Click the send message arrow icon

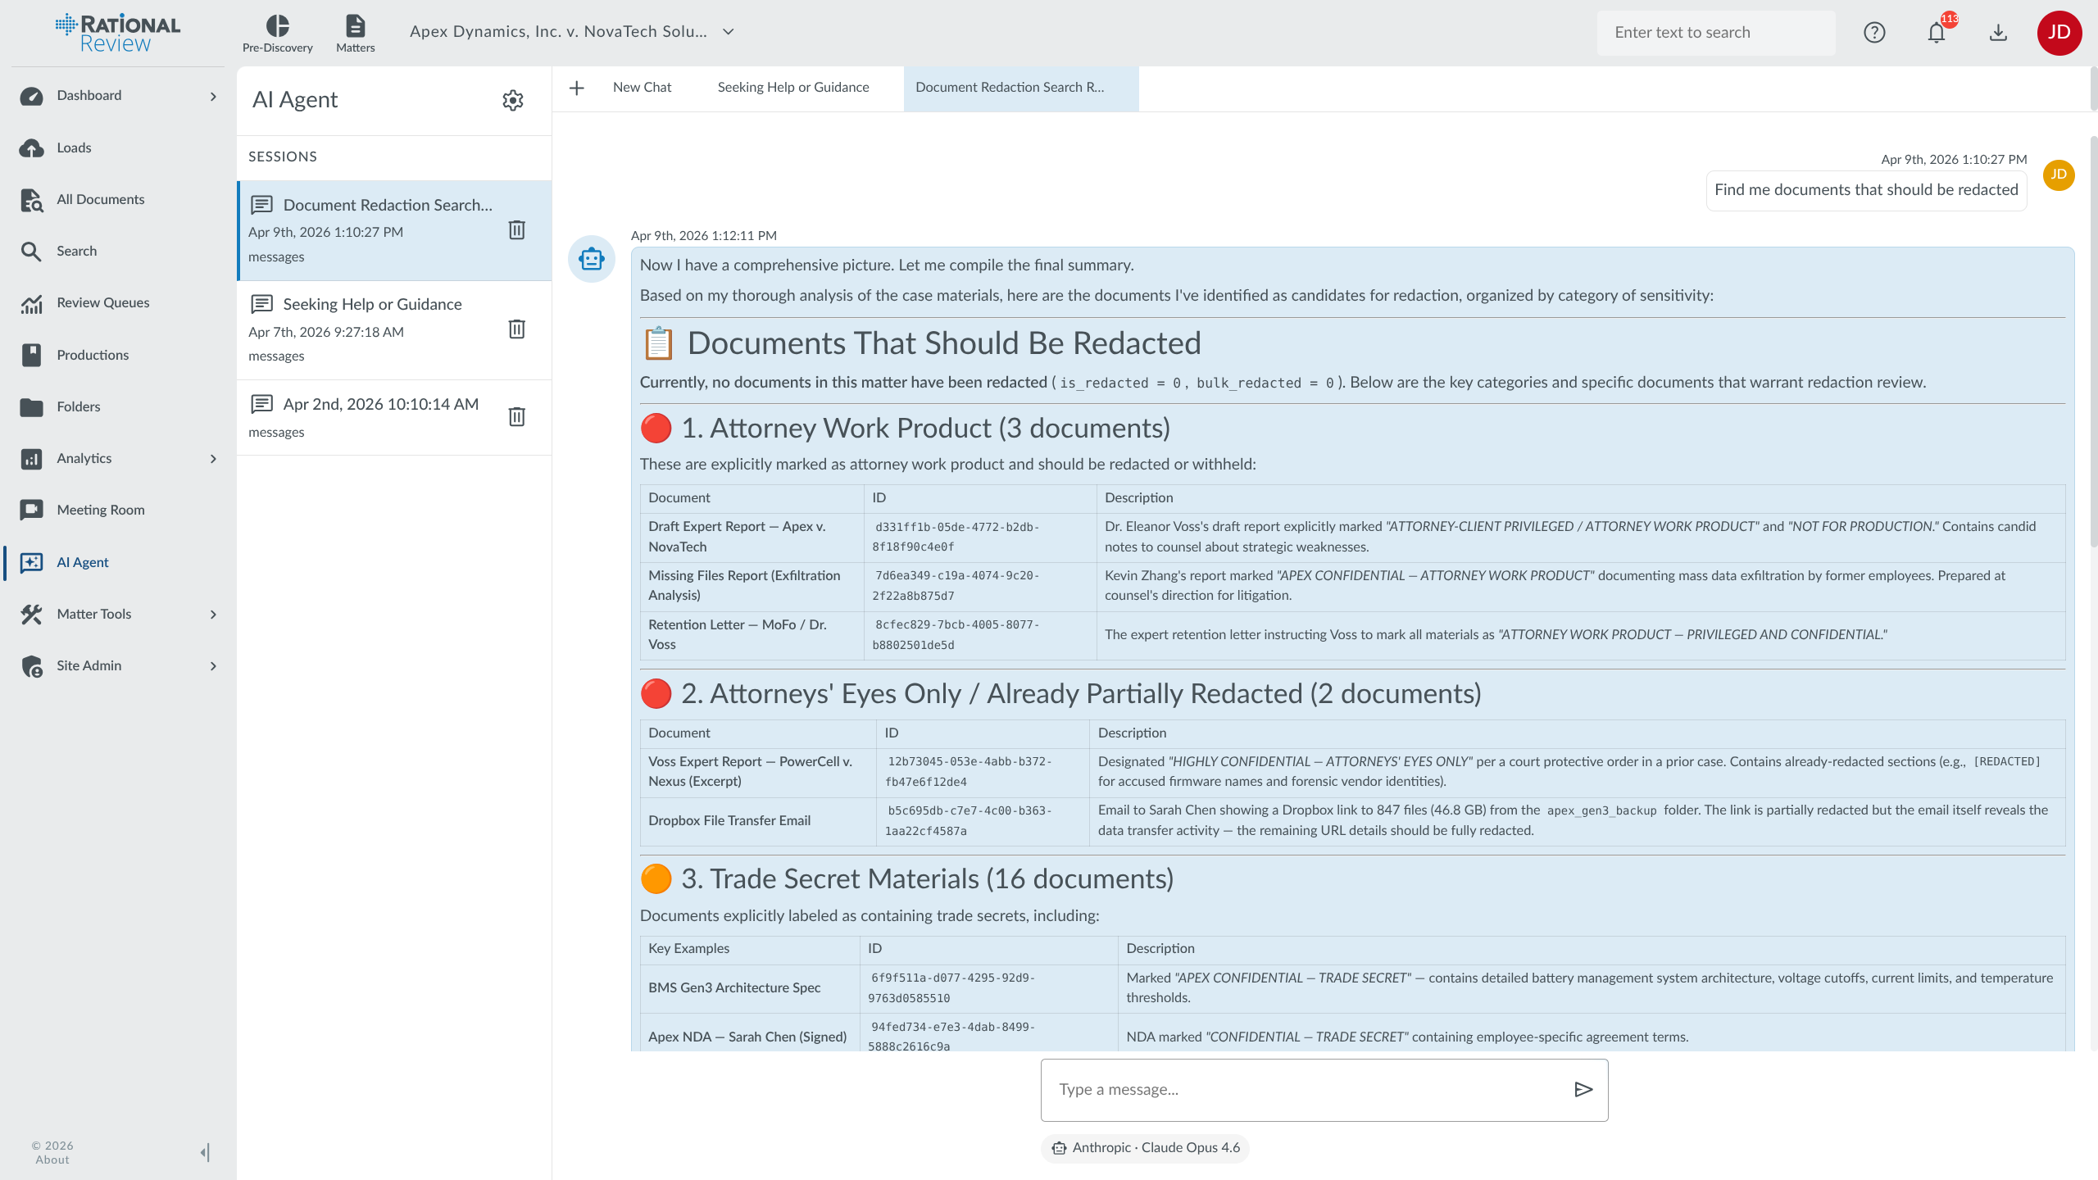(x=1583, y=1089)
